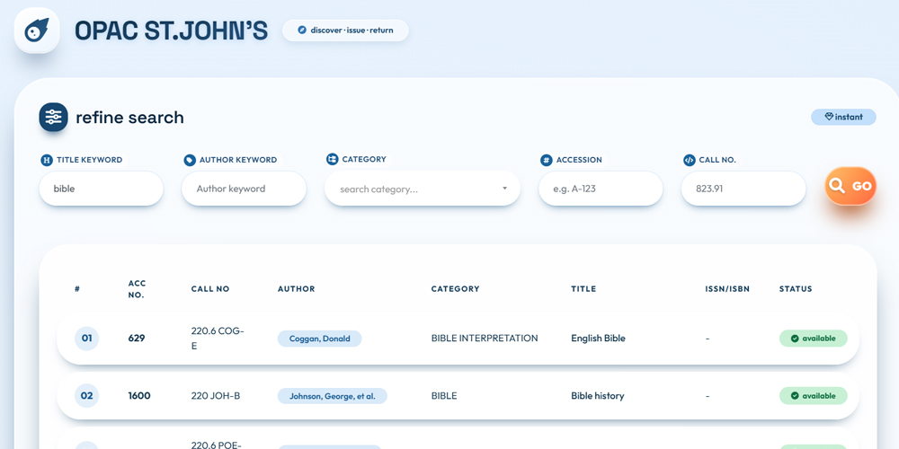The image size is (899, 449).
Task: Focus the Author keyword input field
Action: [x=244, y=189]
